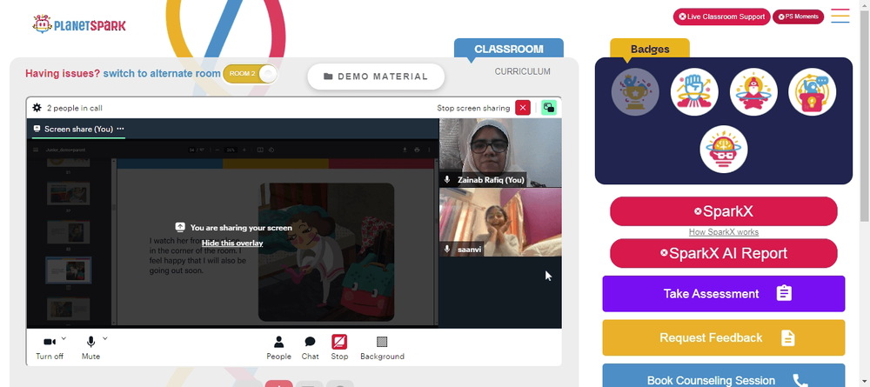Toggle the ROOM 2 switch
Image resolution: width=870 pixels, height=387 pixels.
coord(250,74)
